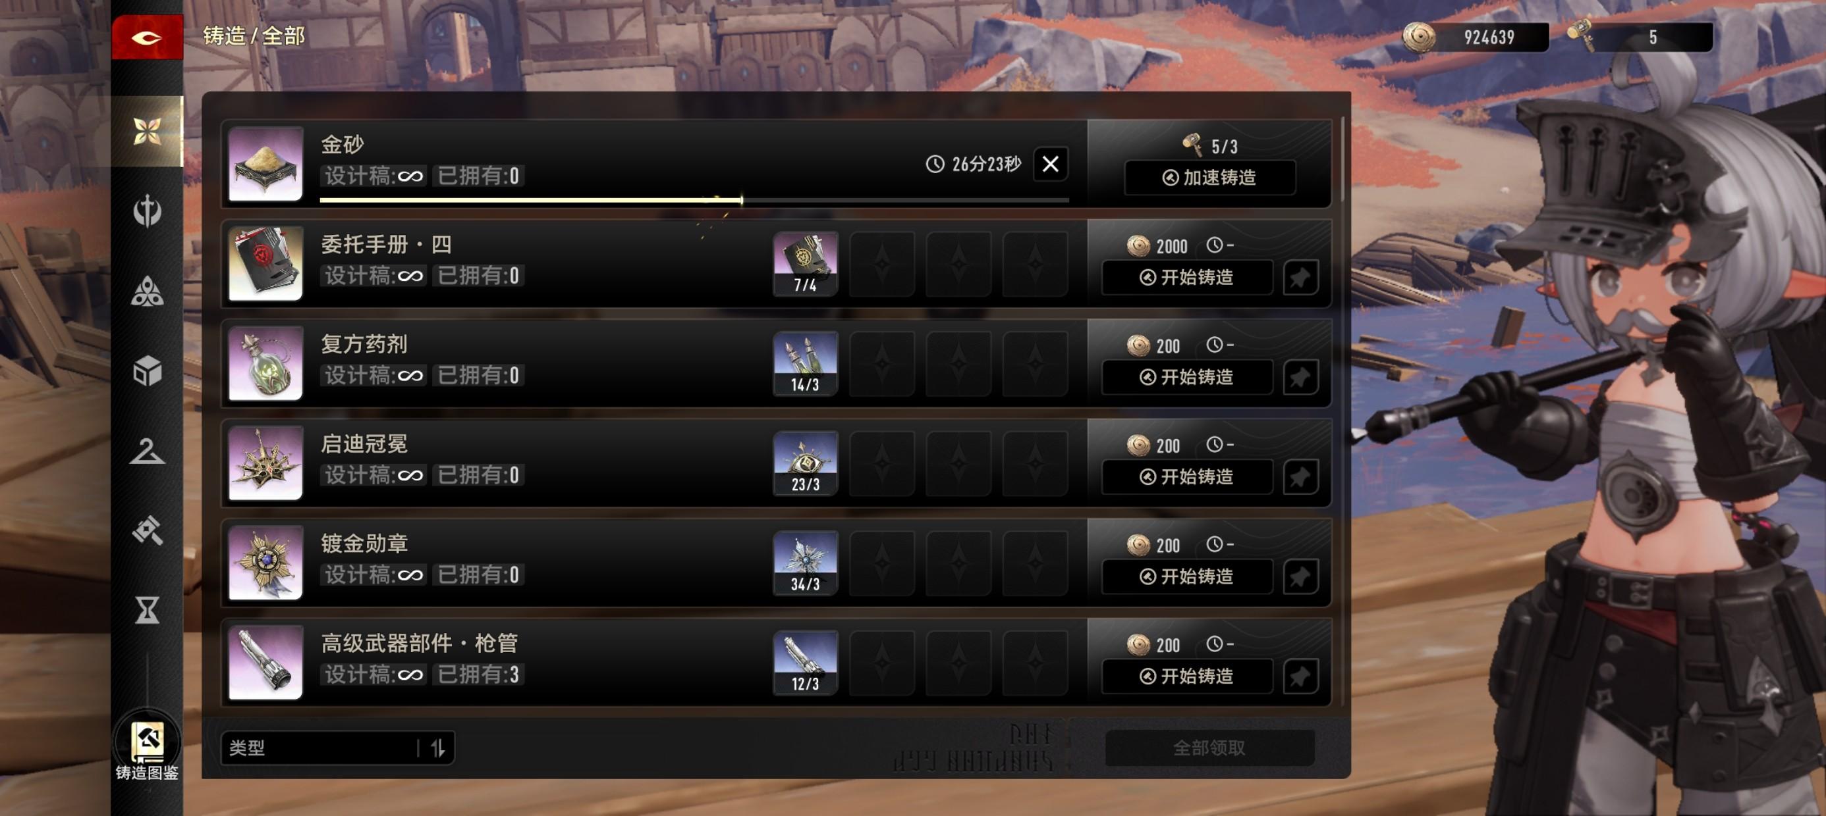Open the 铸造图鉴 forging codex
This screenshot has width=1826, height=816.
[x=147, y=750]
